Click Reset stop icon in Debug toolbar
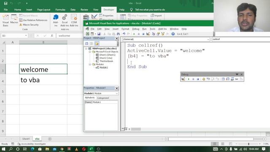 [x=198, y=79]
